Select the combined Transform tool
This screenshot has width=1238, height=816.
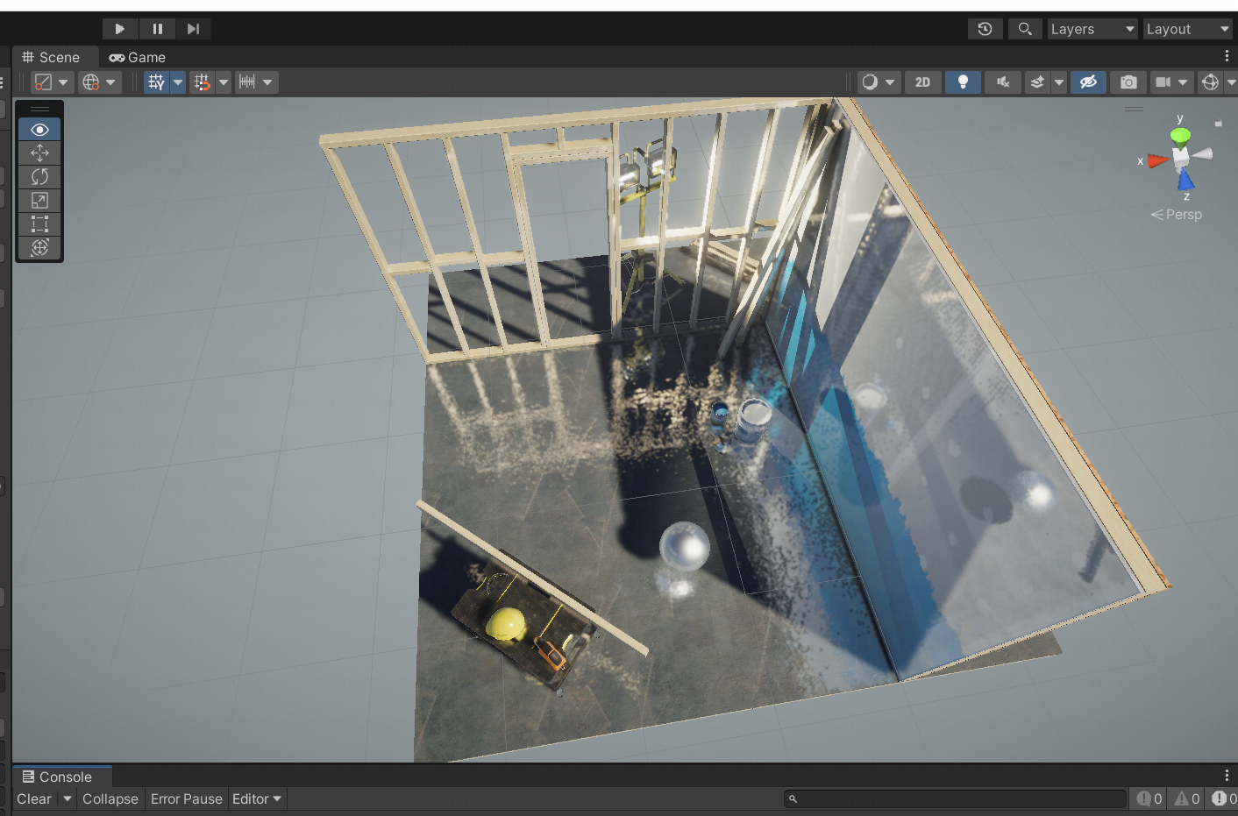click(39, 248)
